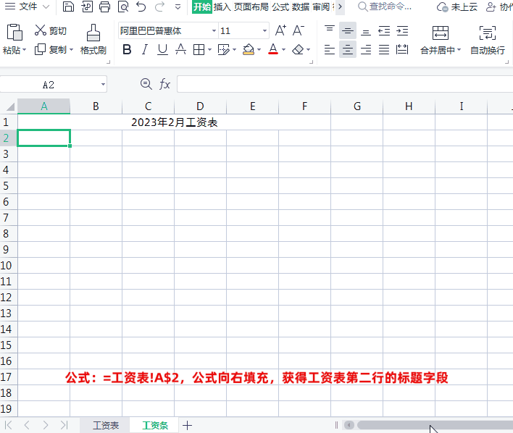The width and height of the screenshot is (513, 433).
Task: Expand the font color dropdown arrow
Action: 283,50
